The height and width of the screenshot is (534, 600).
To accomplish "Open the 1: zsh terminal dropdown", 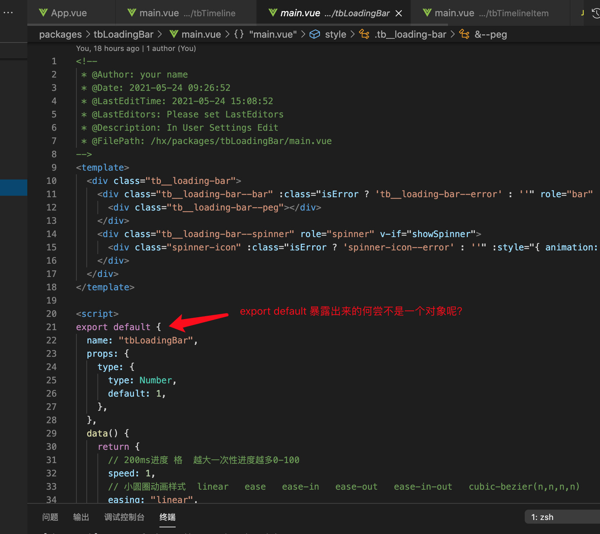I will [562, 517].
